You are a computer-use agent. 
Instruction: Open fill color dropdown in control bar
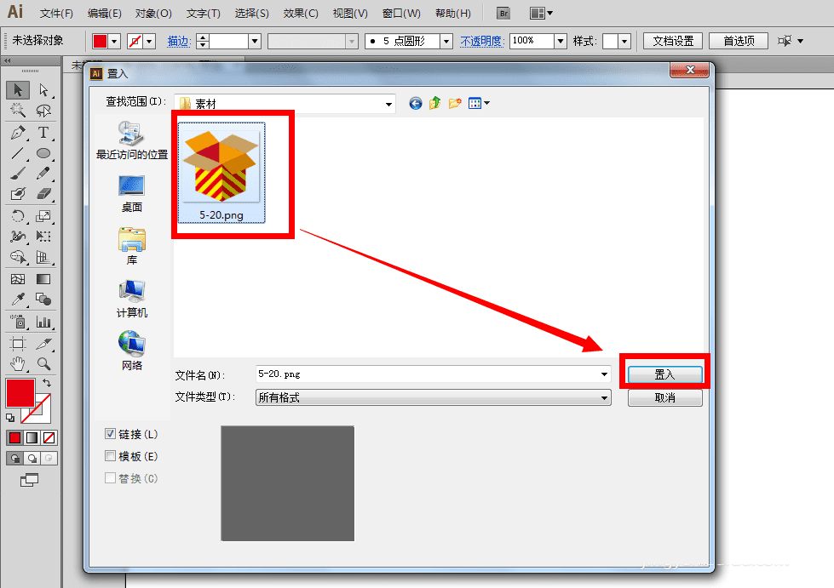[114, 41]
